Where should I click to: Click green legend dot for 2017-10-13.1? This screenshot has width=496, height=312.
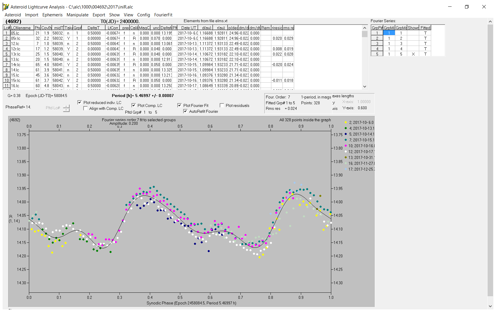pyautogui.click(x=346, y=128)
